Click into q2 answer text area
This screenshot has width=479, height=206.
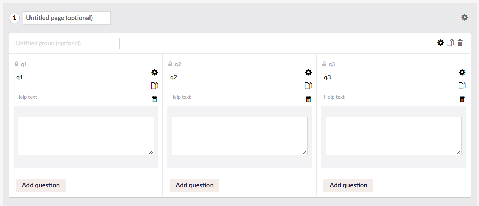tap(240, 136)
